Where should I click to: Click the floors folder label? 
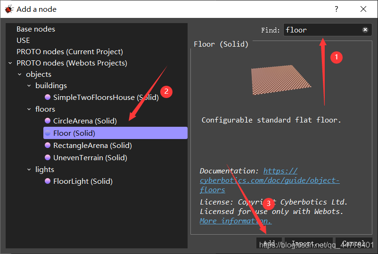pos(45,109)
